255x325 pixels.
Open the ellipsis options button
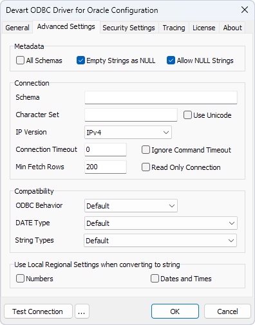pos(82,311)
